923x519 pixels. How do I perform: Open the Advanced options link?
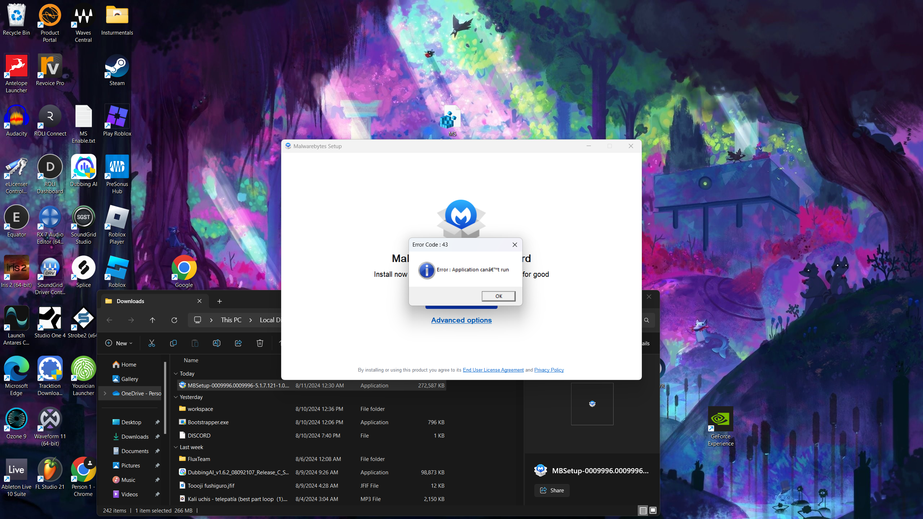(x=461, y=320)
